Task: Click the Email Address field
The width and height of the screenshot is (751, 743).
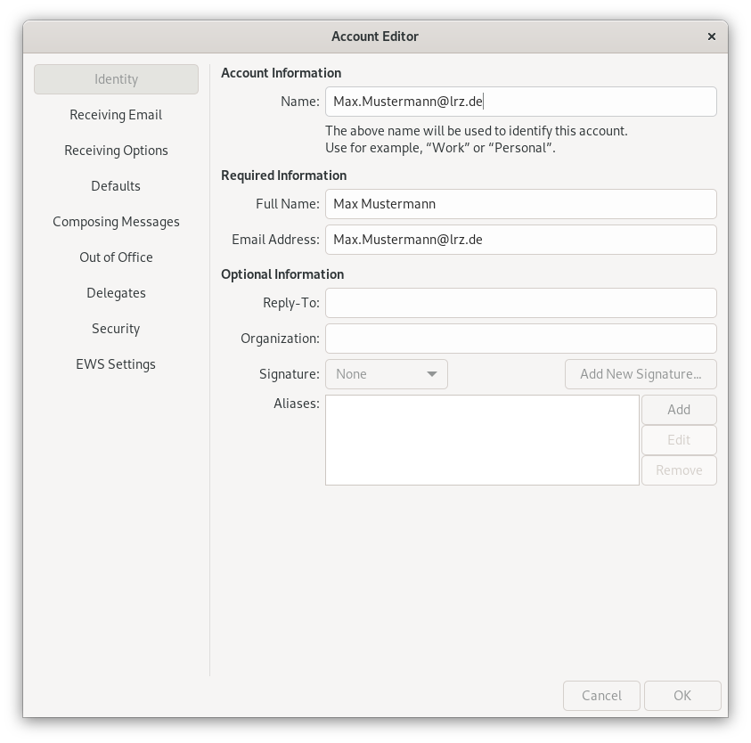Action: coord(520,240)
